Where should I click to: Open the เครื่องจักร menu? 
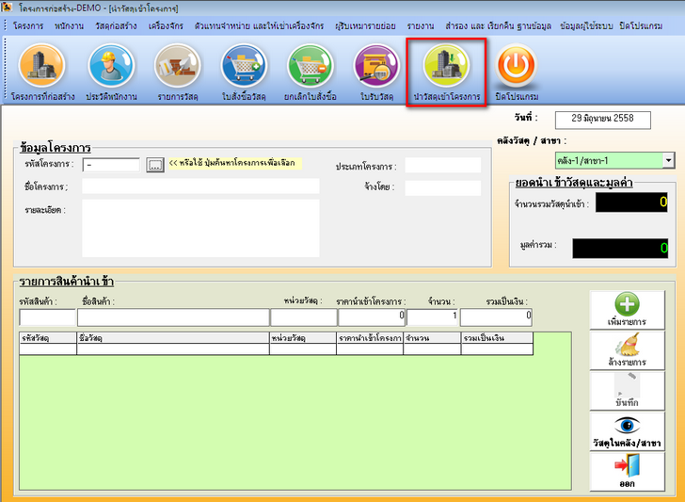[166, 25]
